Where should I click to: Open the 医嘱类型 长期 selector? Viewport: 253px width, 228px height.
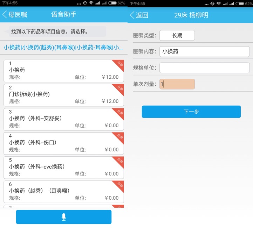pos(177,35)
